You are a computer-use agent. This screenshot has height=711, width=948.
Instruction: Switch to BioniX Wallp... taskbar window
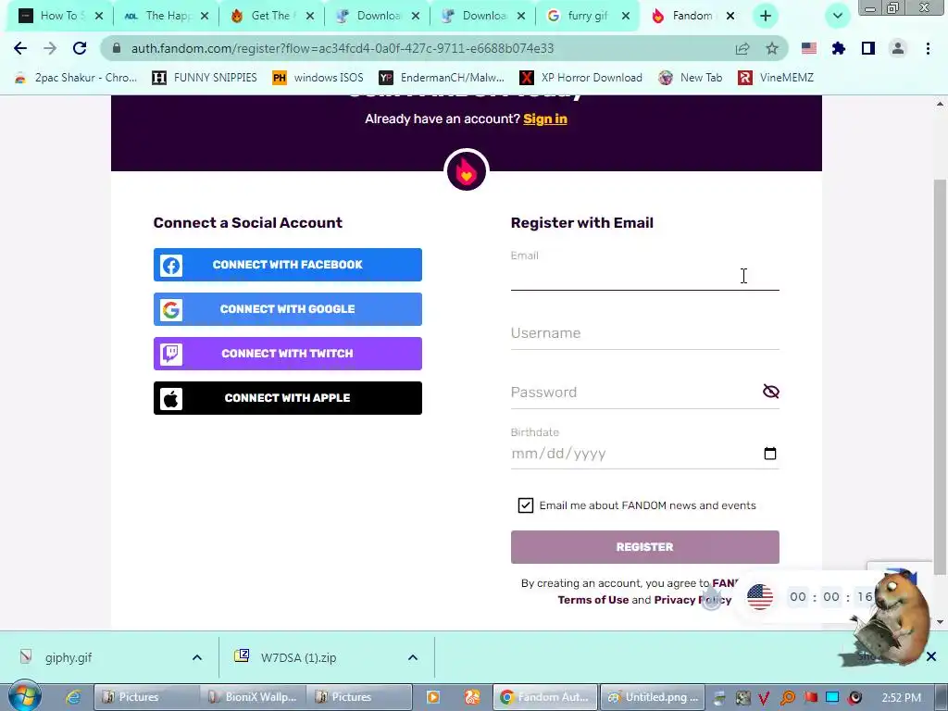click(x=253, y=697)
